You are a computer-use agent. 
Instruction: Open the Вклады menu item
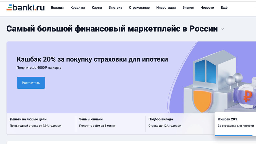click(x=57, y=7)
